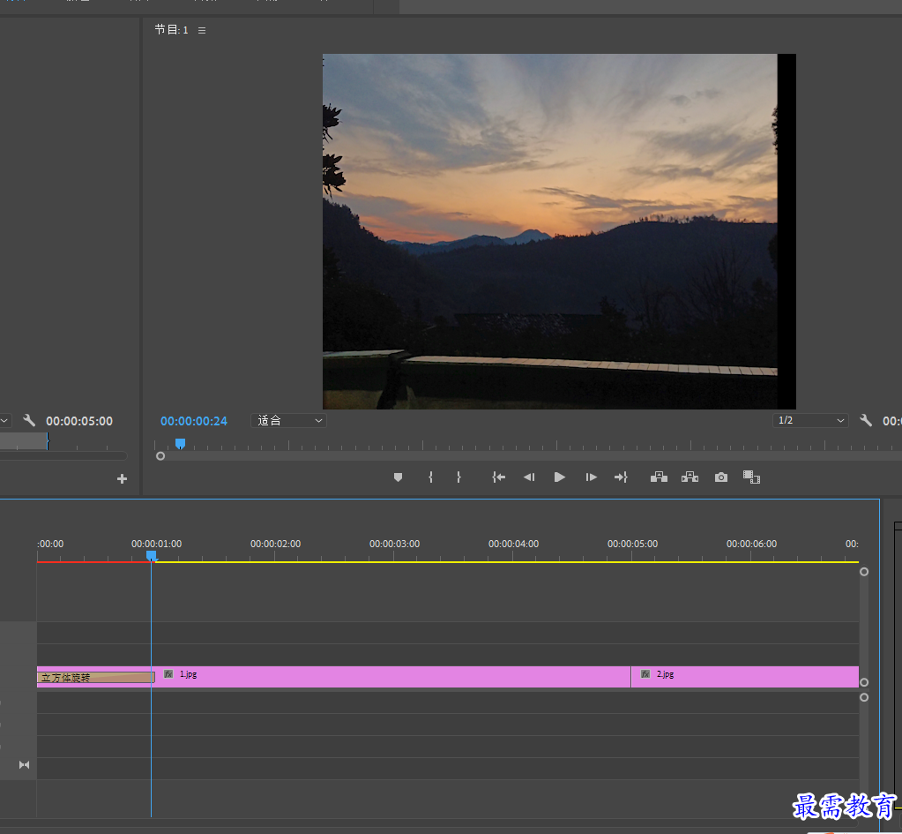
Task: Play the program sequence
Action: click(x=559, y=477)
